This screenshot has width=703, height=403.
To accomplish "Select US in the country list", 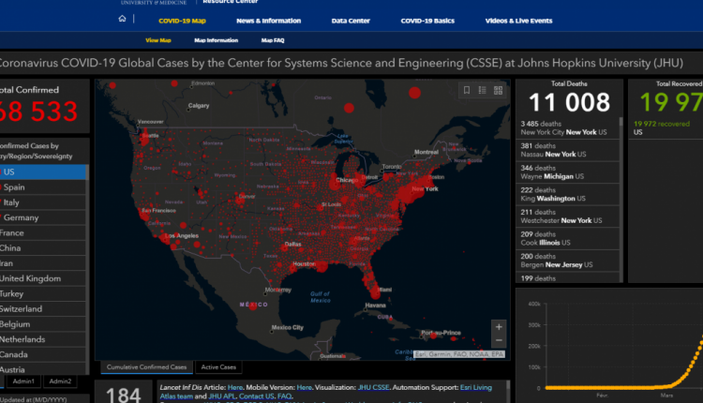I will coord(42,172).
